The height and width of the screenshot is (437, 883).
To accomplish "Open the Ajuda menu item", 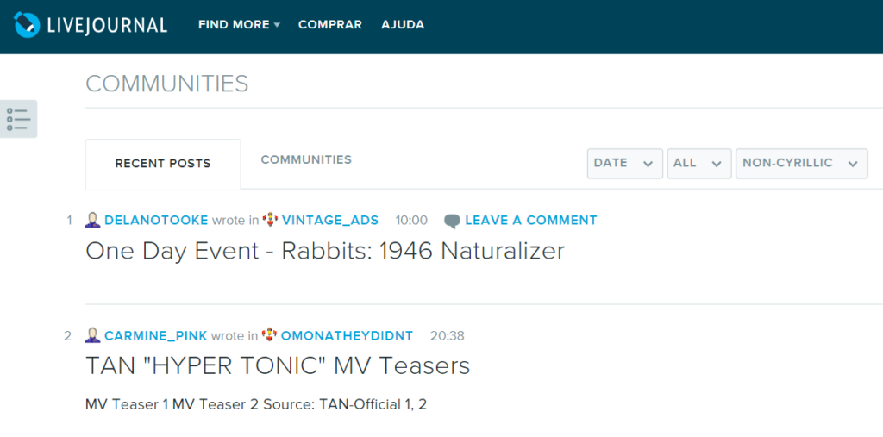I will tap(403, 25).
